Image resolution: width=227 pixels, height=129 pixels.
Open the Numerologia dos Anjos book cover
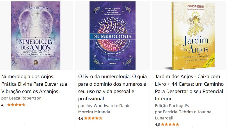click(x=36, y=36)
